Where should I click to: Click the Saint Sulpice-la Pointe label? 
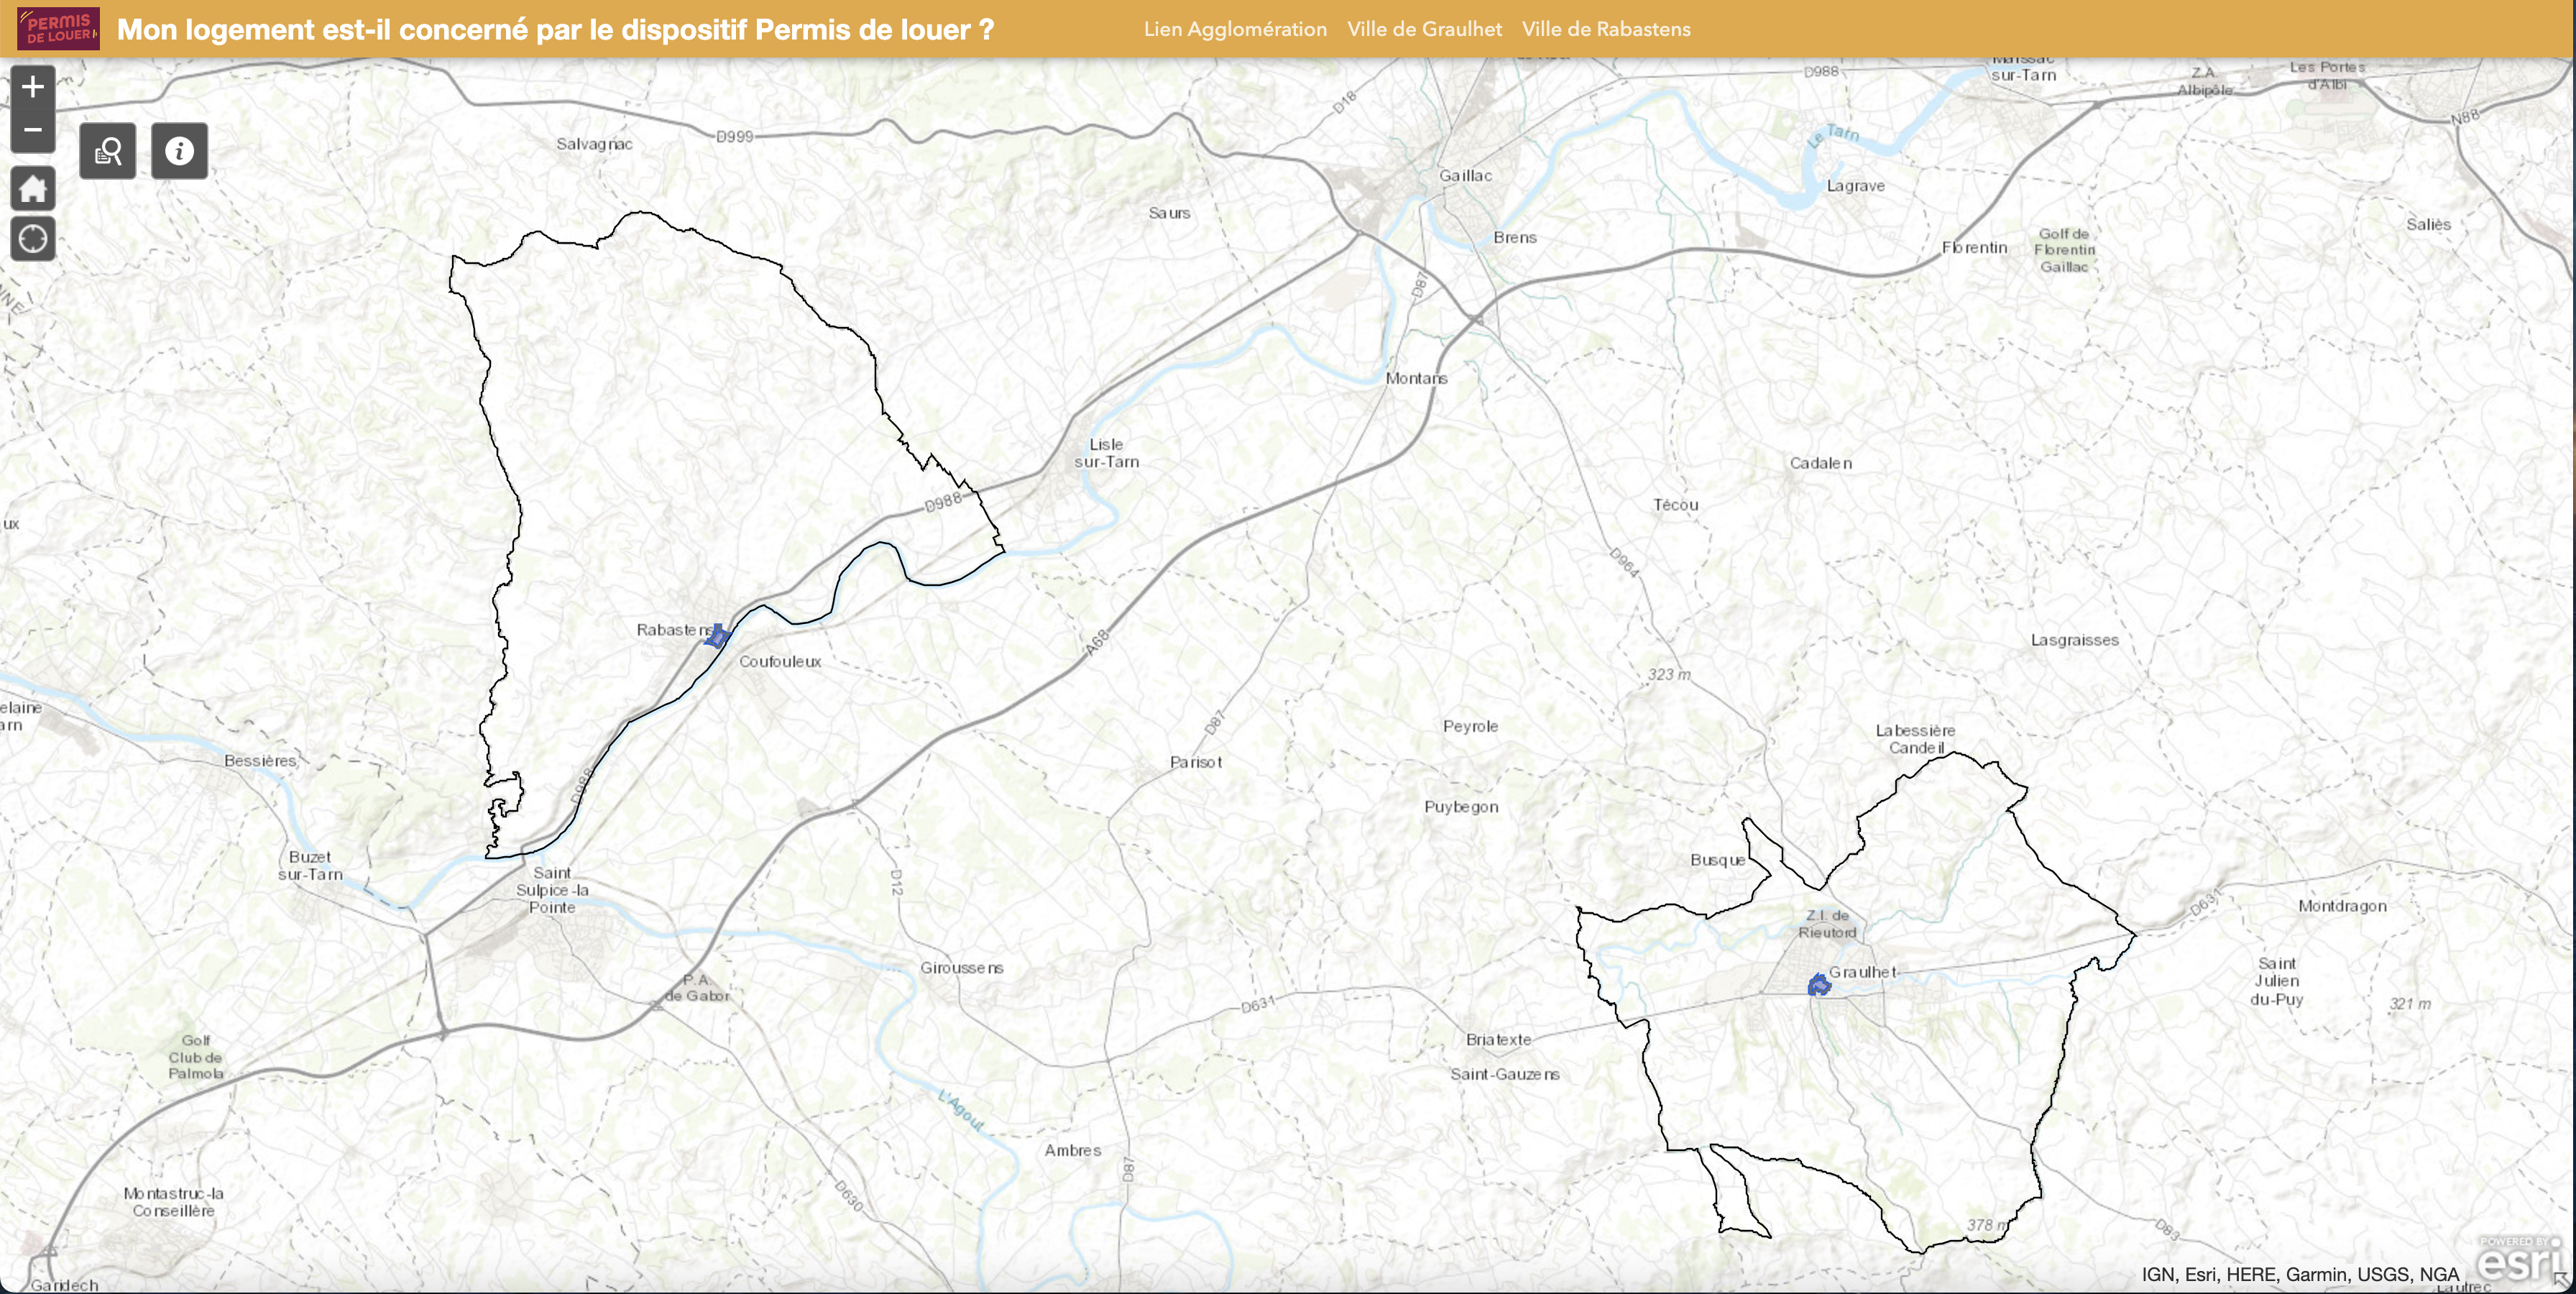coord(552,890)
